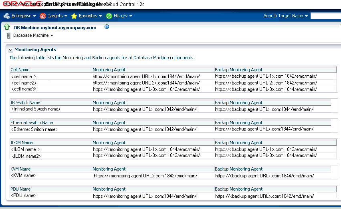Click the PDU monitoring agent URL
Screen dimensions: 341x209
[x=145, y=196]
